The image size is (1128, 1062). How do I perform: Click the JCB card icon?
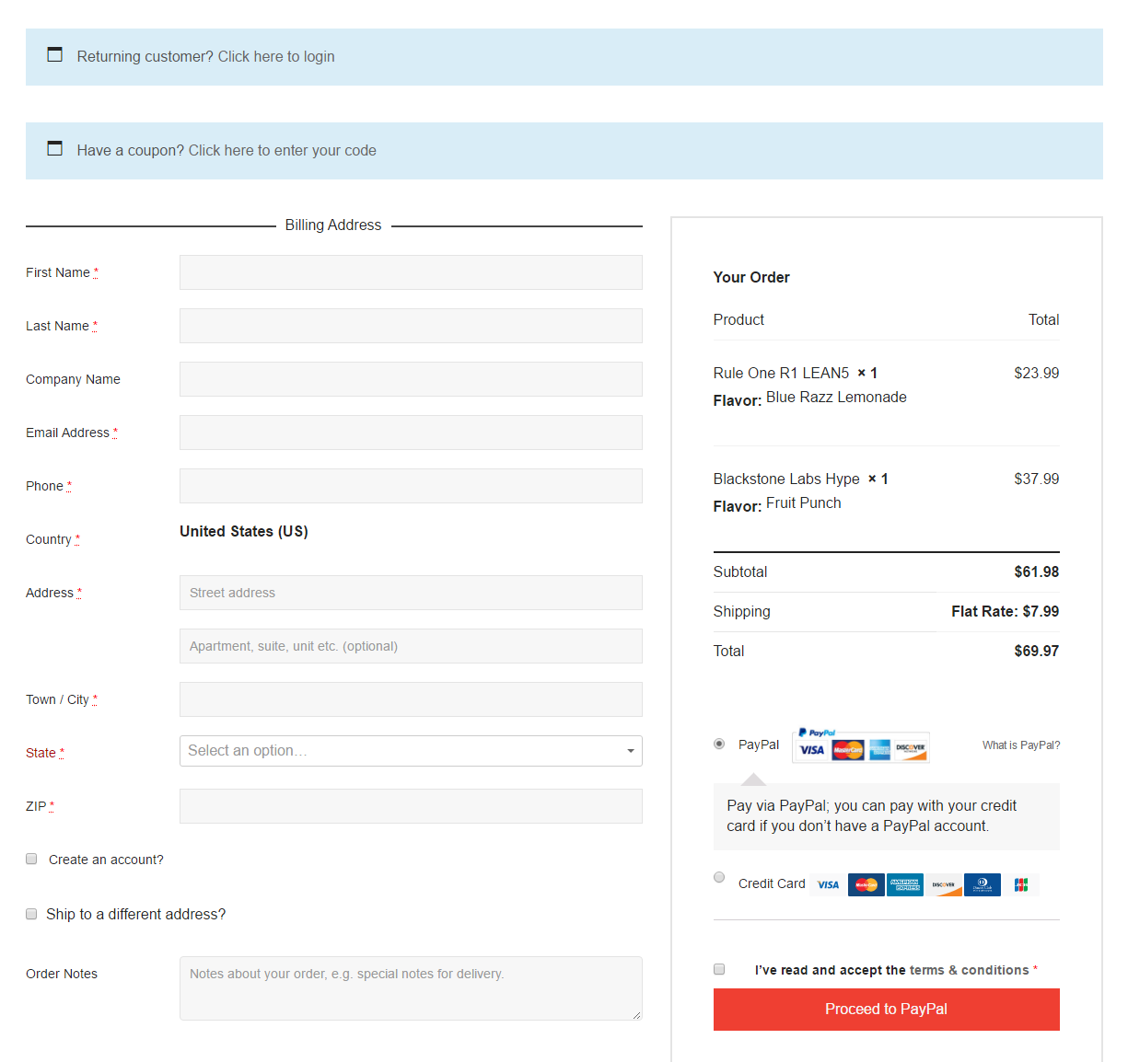(1020, 884)
